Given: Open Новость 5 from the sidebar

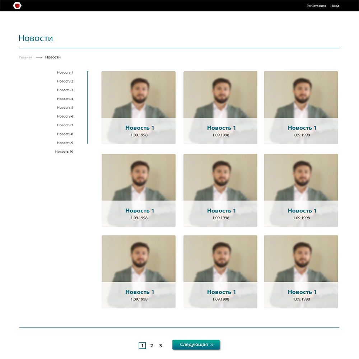Looking at the screenshot, I should click(65, 108).
